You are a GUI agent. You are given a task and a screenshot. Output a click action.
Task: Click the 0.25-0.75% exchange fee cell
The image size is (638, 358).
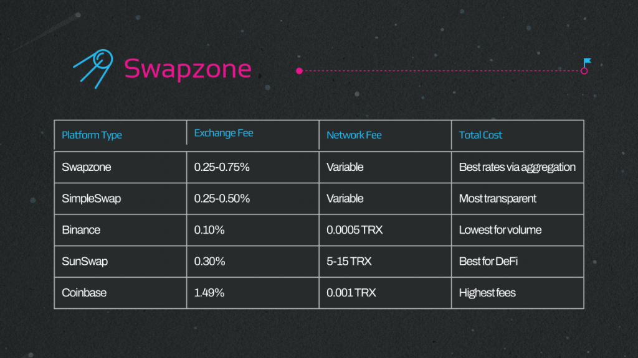pyautogui.click(x=253, y=167)
